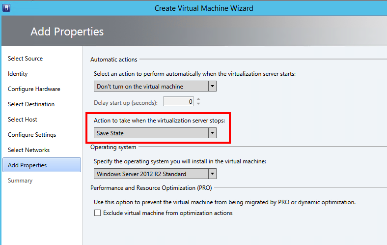The image size is (387, 245).
Task: Open the server start action dropdown arrow
Action: click(x=212, y=86)
